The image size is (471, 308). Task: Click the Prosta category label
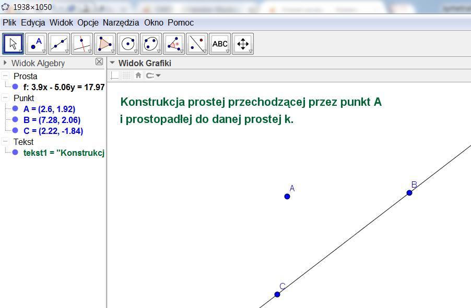[x=25, y=76]
